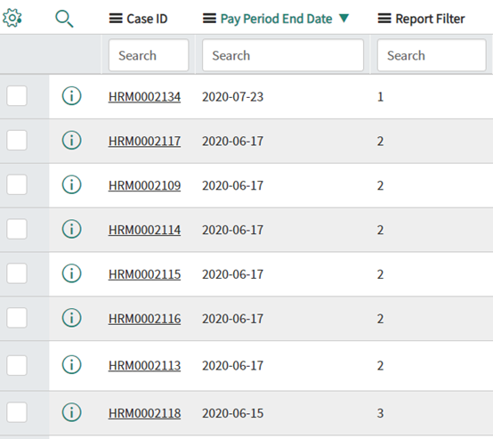Preview record info for HRM0002134

72,95
